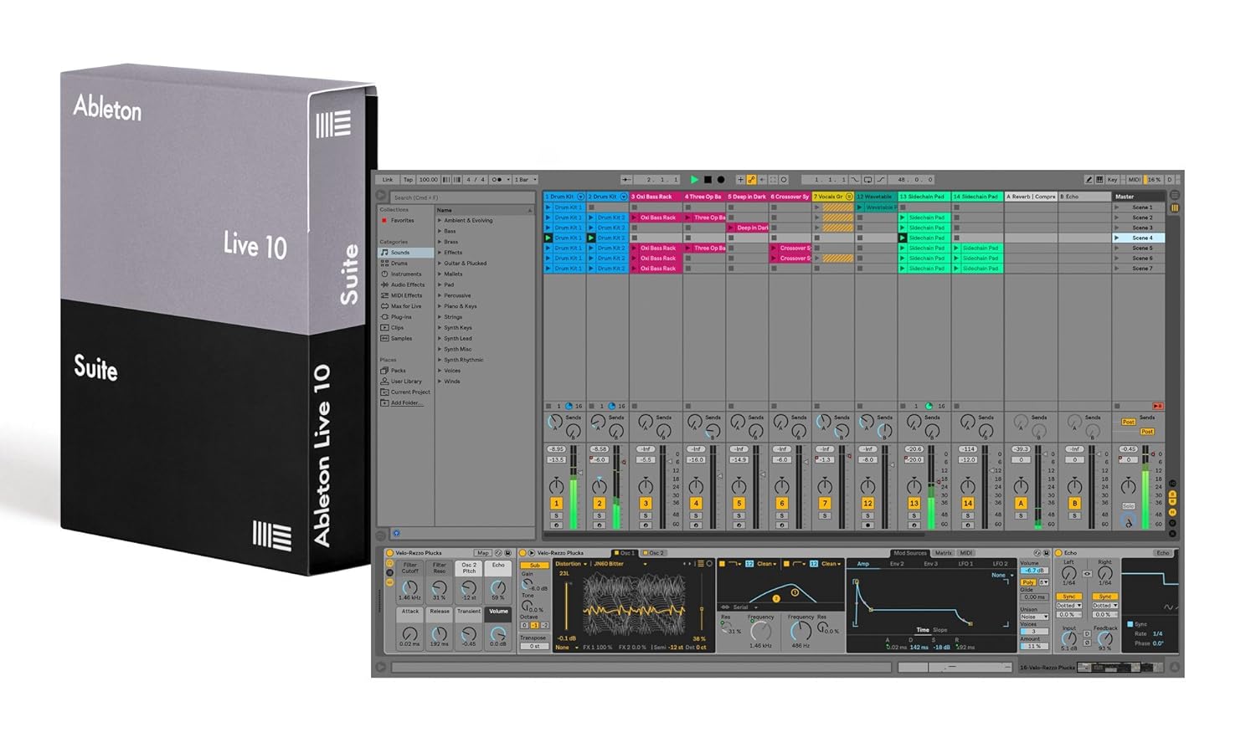Open the 1 Bar quantization dropdown

tap(525, 180)
